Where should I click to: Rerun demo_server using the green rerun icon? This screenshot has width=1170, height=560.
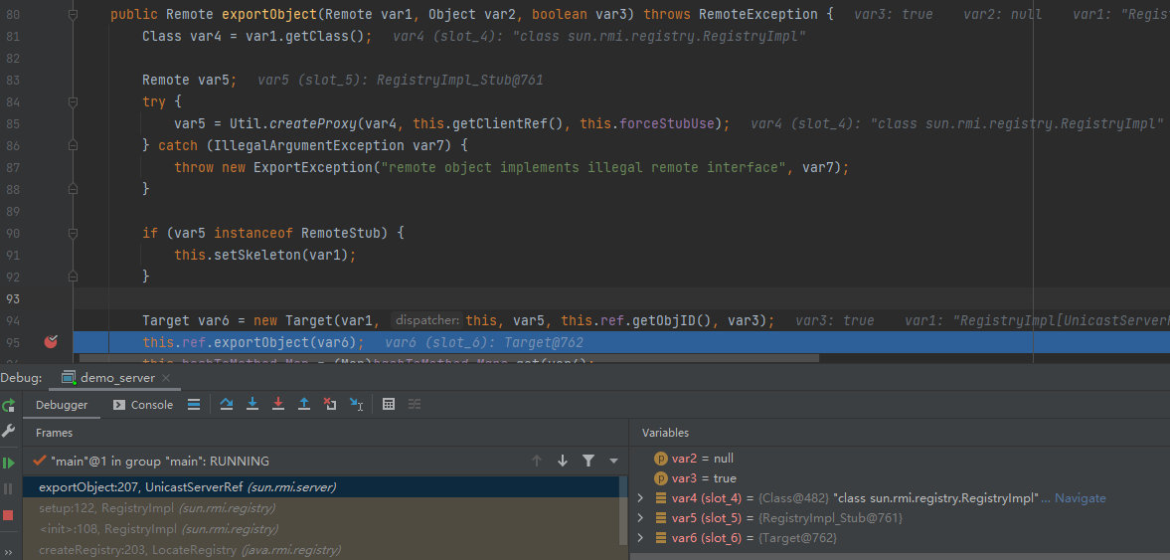8,405
